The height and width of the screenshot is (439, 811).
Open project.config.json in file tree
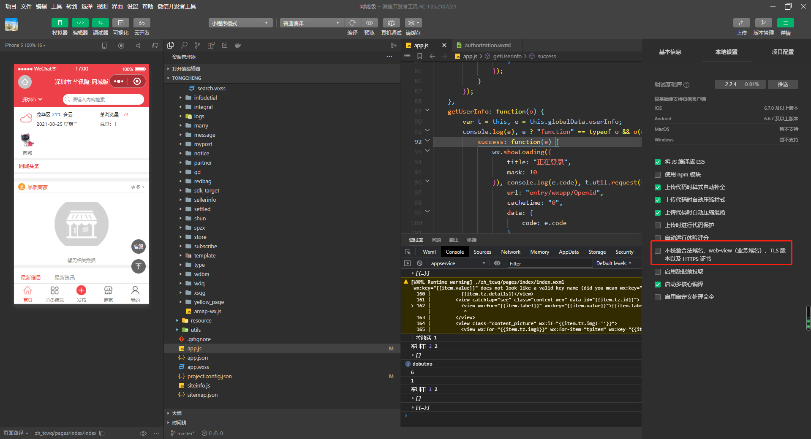(209, 377)
